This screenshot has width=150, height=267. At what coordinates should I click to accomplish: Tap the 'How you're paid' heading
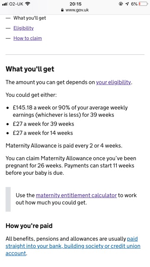29,226
